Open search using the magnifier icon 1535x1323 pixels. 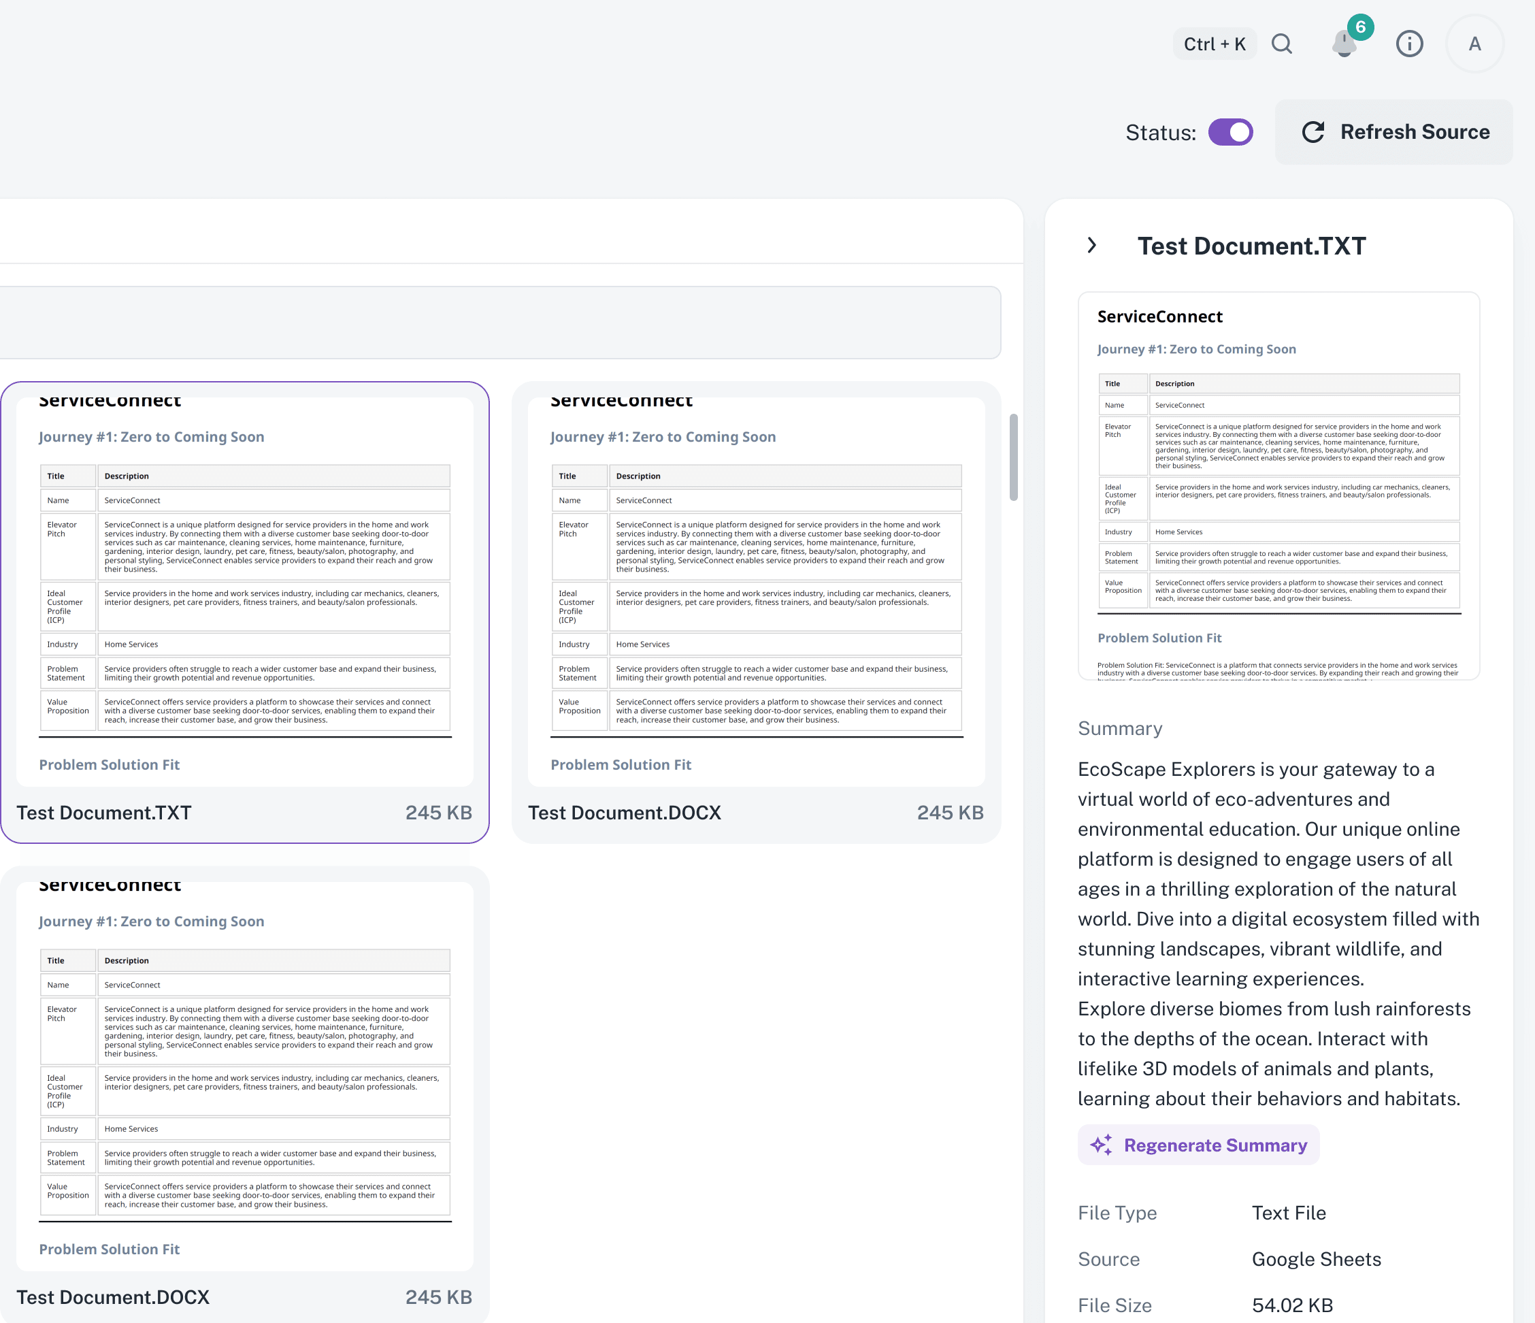tap(1283, 44)
